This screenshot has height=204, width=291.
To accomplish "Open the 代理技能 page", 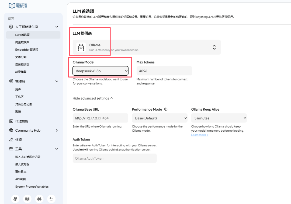I will [22, 121].
